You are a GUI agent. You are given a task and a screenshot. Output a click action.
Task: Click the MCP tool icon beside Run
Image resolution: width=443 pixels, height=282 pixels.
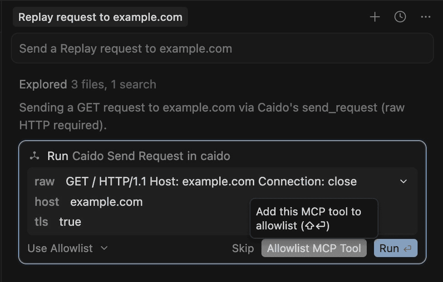coord(34,156)
